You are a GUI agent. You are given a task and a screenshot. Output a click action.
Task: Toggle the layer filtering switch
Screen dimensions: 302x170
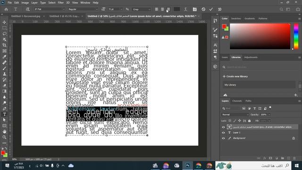click(270, 108)
